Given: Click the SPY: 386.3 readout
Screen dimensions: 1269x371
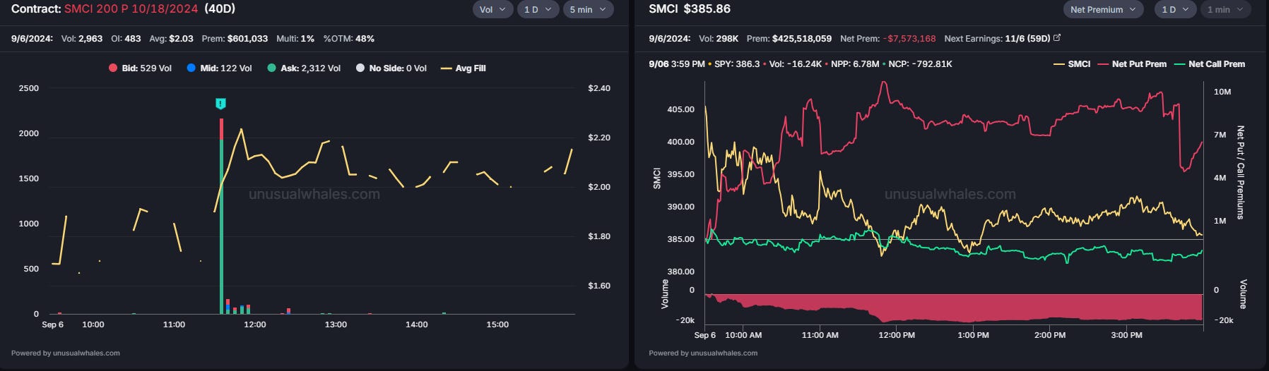Looking at the screenshot, I should (737, 64).
